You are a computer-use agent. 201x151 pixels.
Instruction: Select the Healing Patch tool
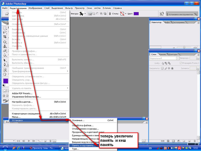[x=5, y=42]
